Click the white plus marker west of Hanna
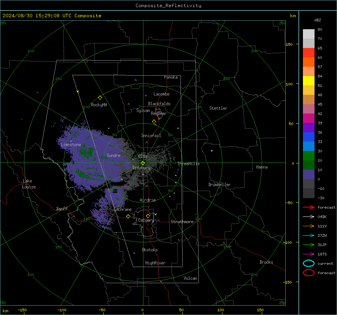The width and height of the screenshot is (337, 315). tap(212, 151)
